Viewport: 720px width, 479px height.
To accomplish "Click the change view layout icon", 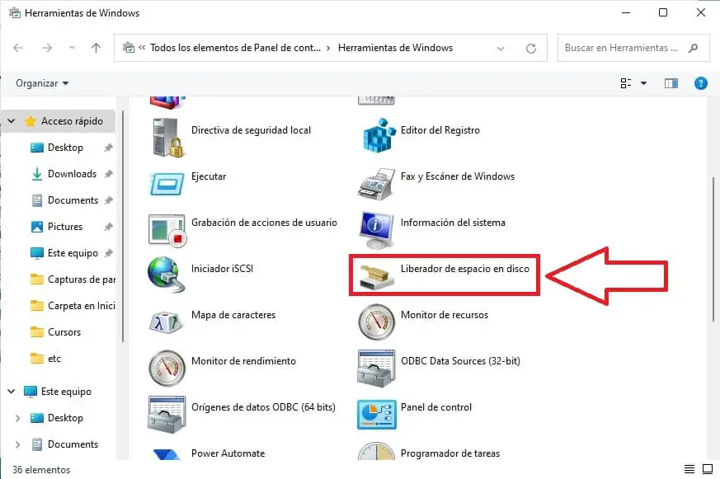I will click(x=625, y=83).
